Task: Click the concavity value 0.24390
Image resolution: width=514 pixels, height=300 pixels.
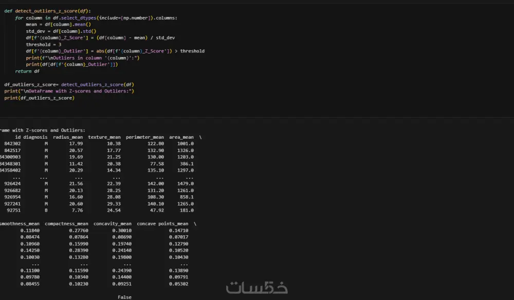Action: pos(122,271)
